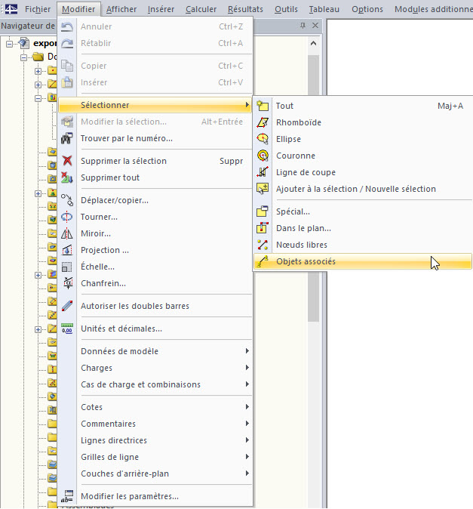Open the Insérer menu in the menu bar

click(x=161, y=9)
